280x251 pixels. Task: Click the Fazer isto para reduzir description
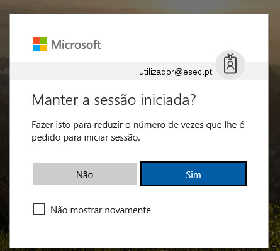coord(138,131)
